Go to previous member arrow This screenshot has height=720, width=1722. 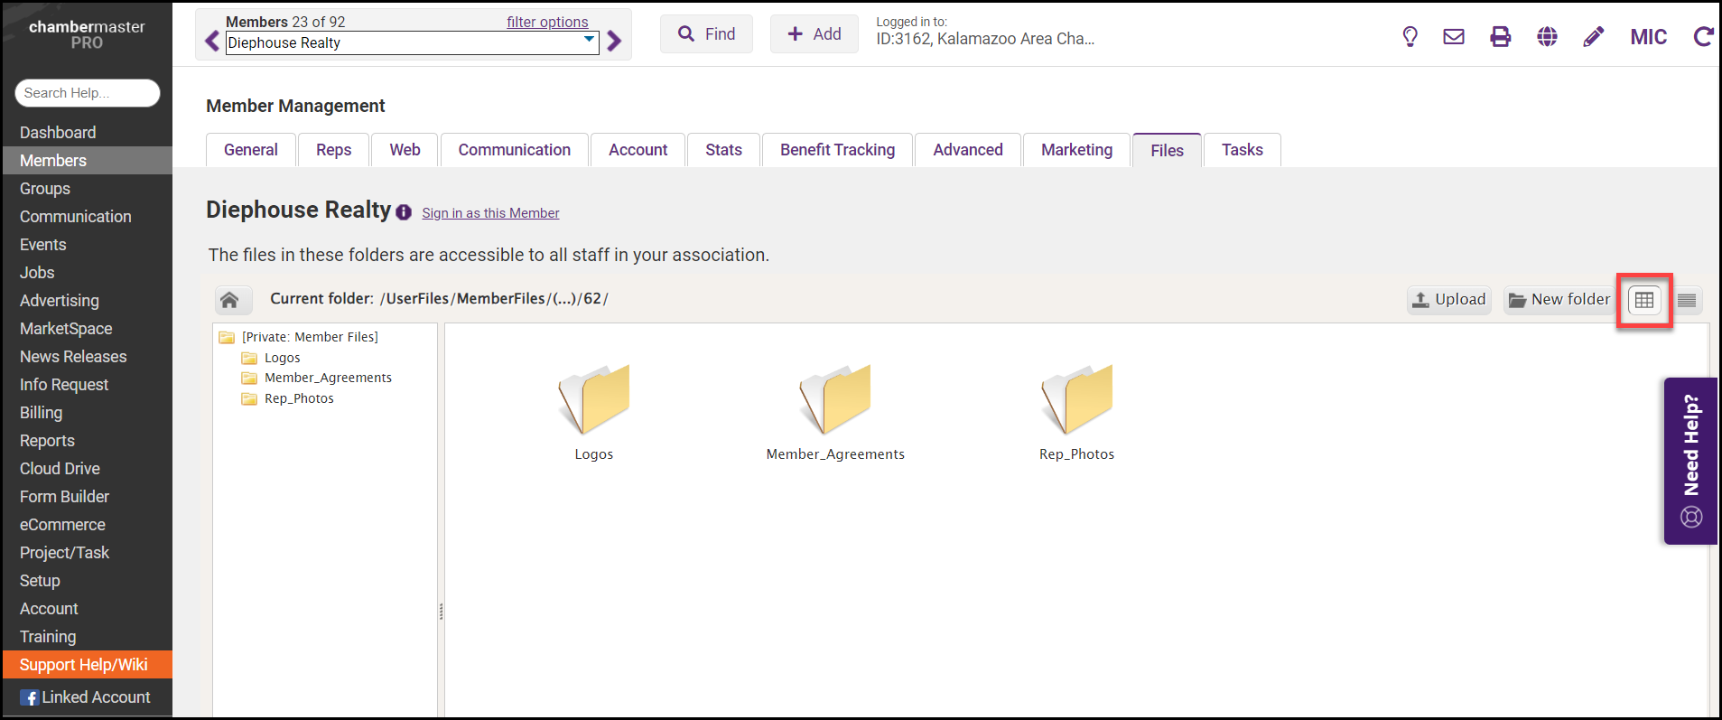[212, 42]
